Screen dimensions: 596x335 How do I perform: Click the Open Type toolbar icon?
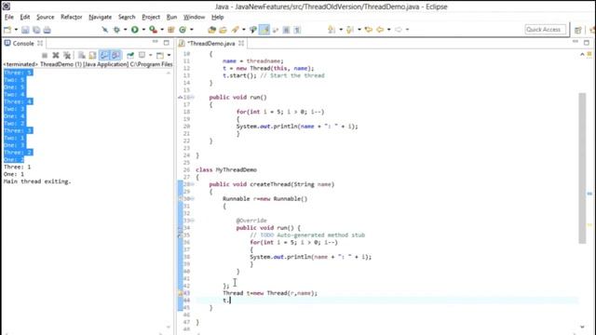211,30
